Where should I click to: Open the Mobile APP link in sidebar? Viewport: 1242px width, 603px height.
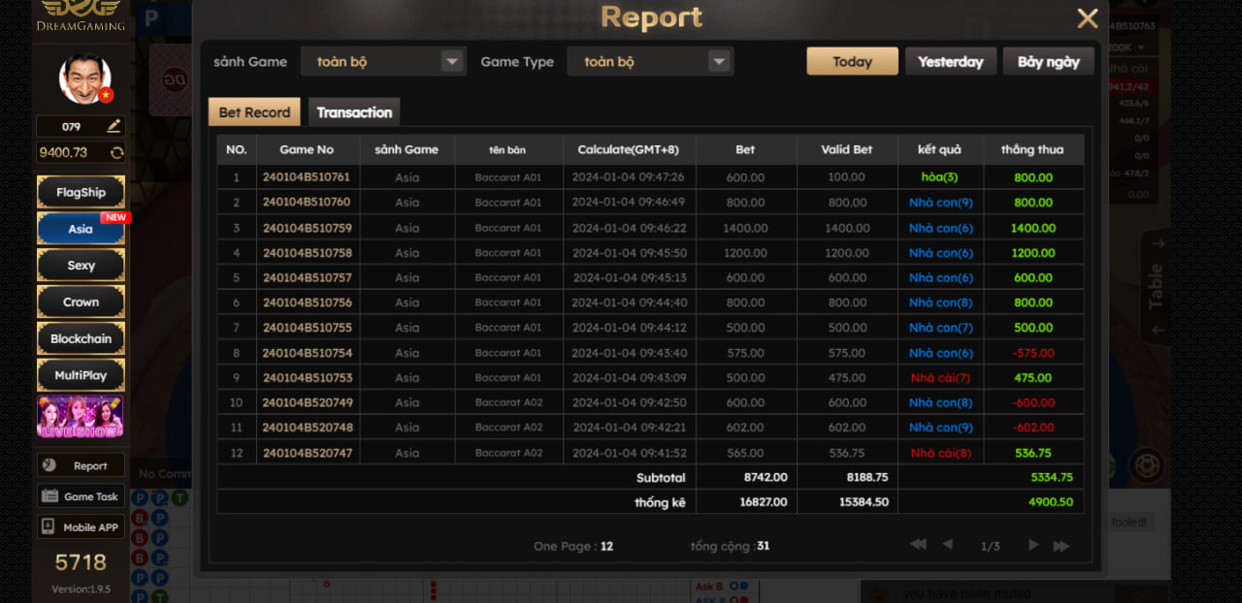81,527
